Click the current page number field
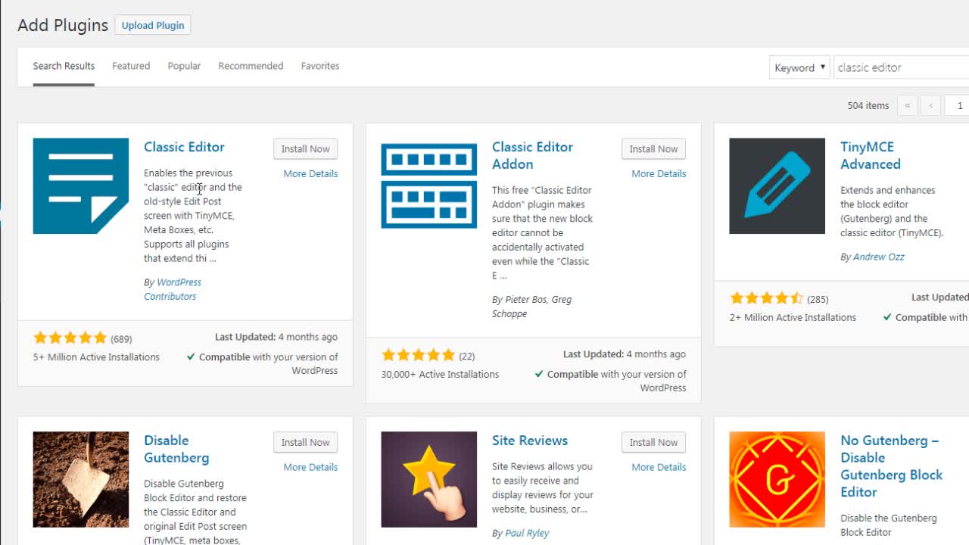 pos(957,105)
